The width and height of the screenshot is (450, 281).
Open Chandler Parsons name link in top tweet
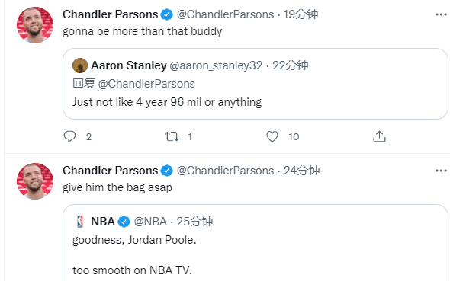pyautogui.click(x=111, y=14)
